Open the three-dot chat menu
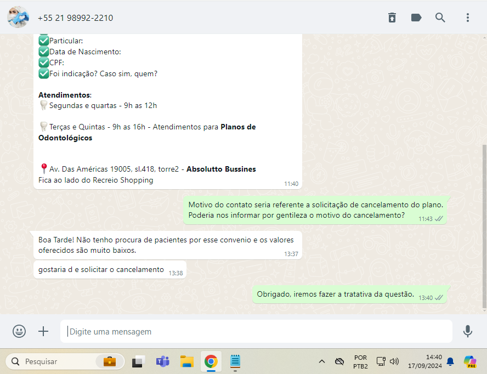Viewport: 487px width, 374px height. coord(467,18)
